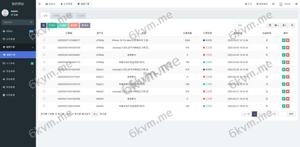Viewport: 300px width, 147px height.
Task: Tick the select-all checkbox in table header
Action: 44,33
